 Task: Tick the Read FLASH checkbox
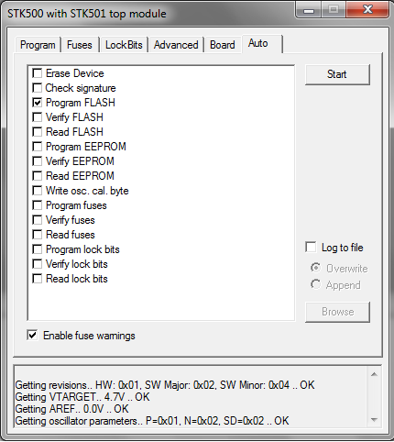(38, 132)
